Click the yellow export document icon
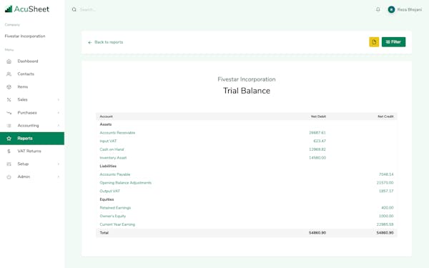The image size is (429, 268). coord(374,42)
